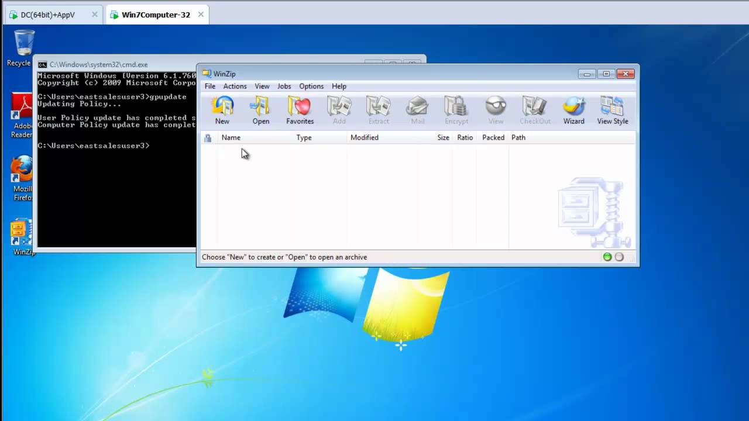Click the CheckOut toolbar icon

coord(535,111)
